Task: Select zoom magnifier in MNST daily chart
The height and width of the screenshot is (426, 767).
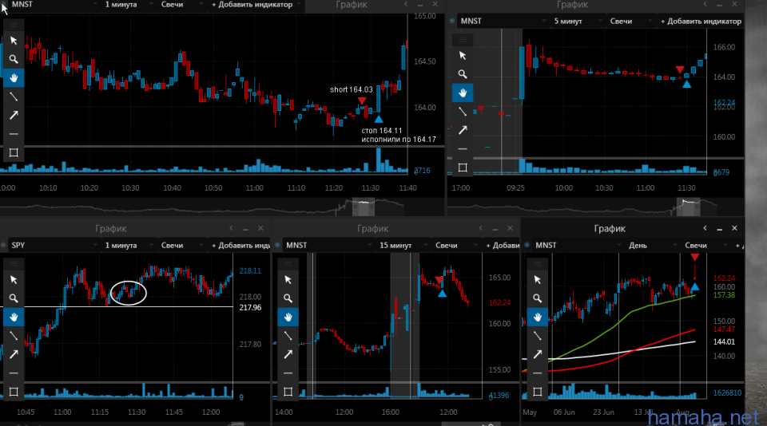Action: 537,298
